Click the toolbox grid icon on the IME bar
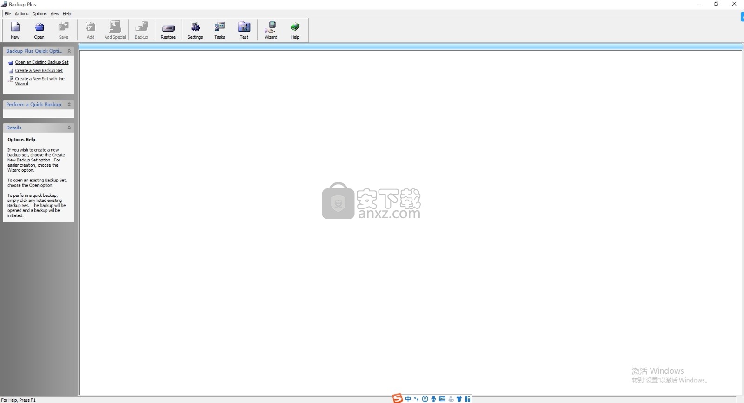The height and width of the screenshot is (403, 744). (468, 399)
